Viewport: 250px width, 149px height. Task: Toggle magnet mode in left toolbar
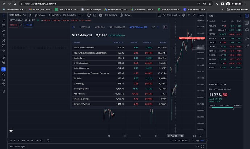point(4,69)
